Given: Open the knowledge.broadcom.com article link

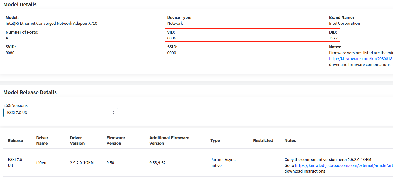Looking at the screenshot, I should pos(344,165).
